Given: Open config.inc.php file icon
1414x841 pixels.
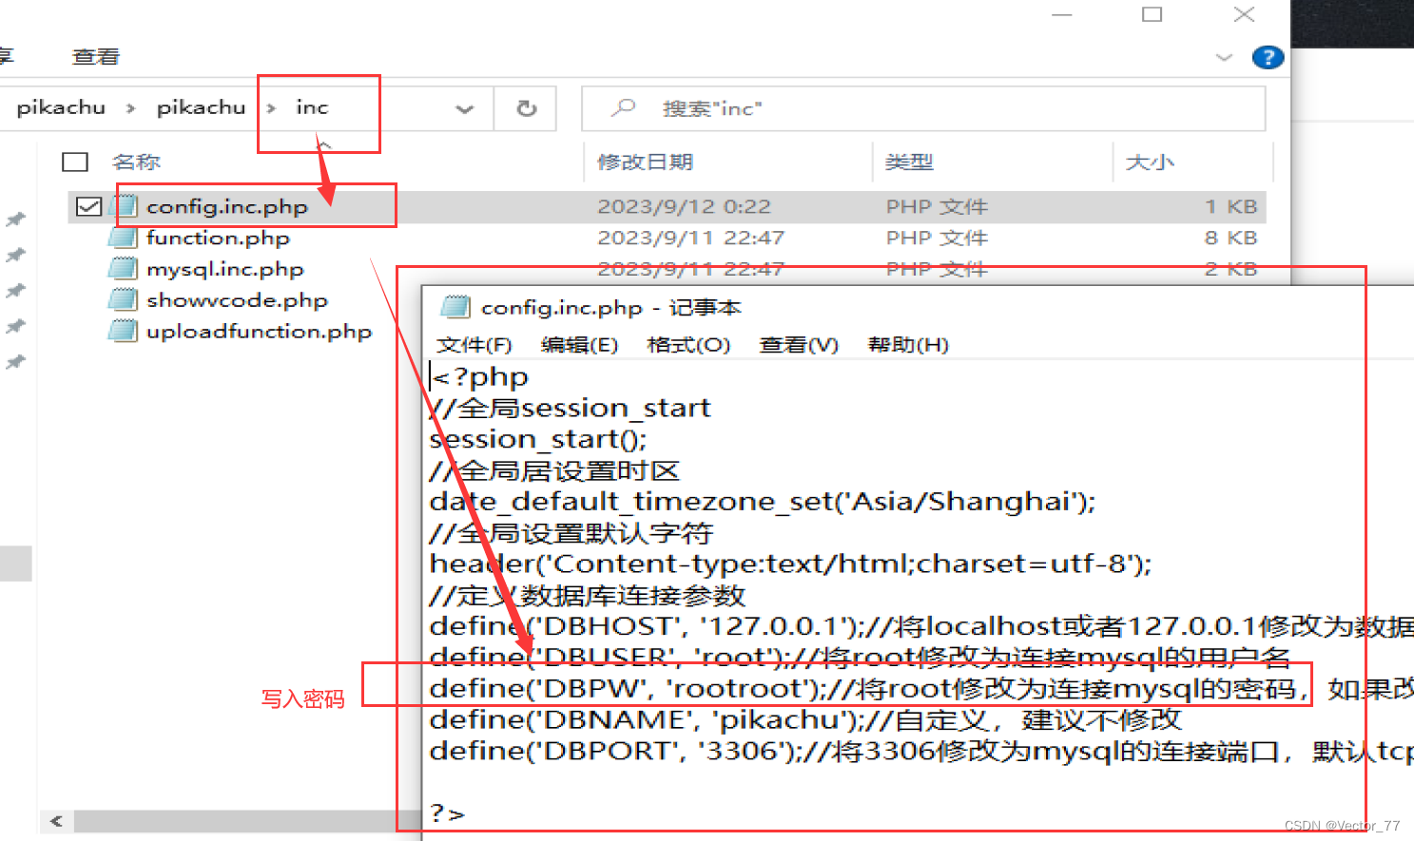Looking at the screenshot, I should click(x=124, y=205).
